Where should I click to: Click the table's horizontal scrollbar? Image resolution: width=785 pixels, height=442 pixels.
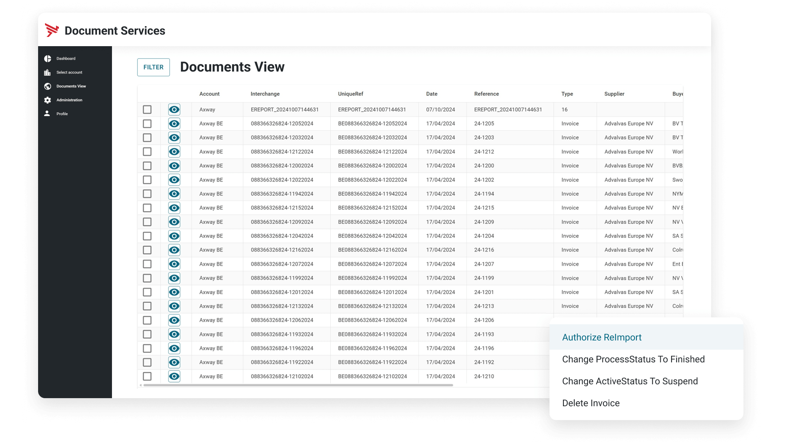click(298, 385)
